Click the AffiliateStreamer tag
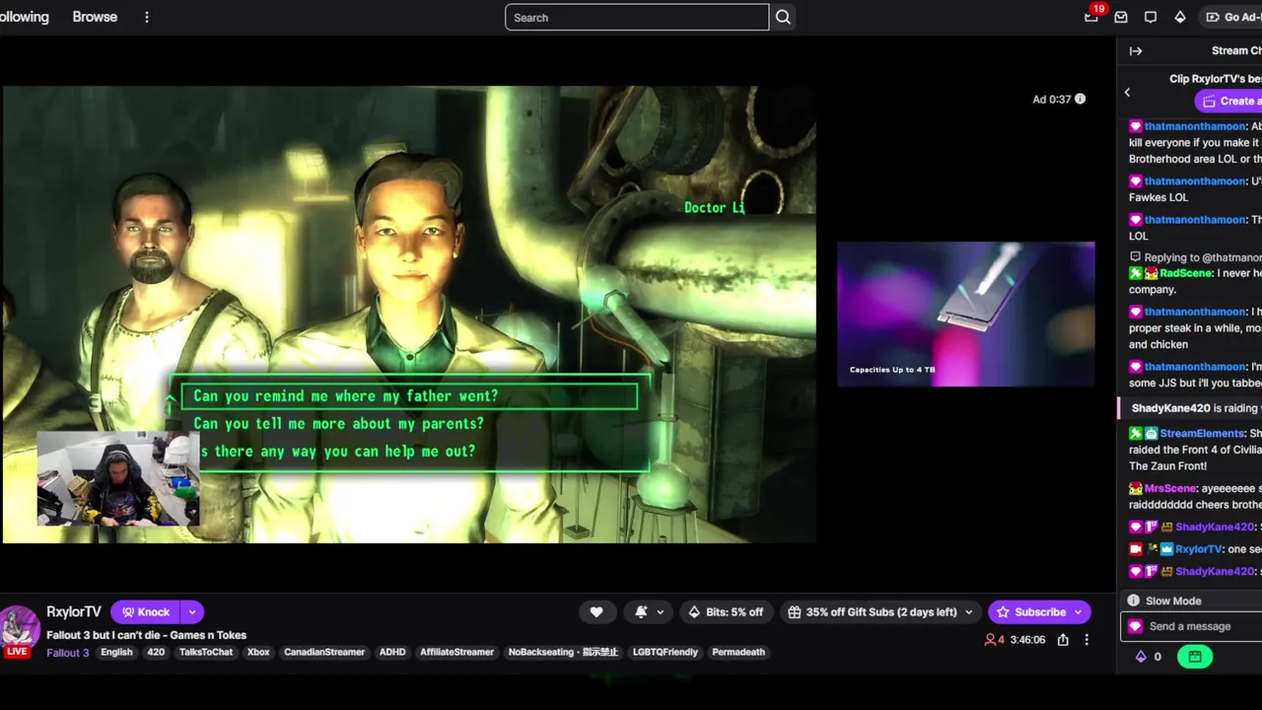 click(x=456, y=653)
